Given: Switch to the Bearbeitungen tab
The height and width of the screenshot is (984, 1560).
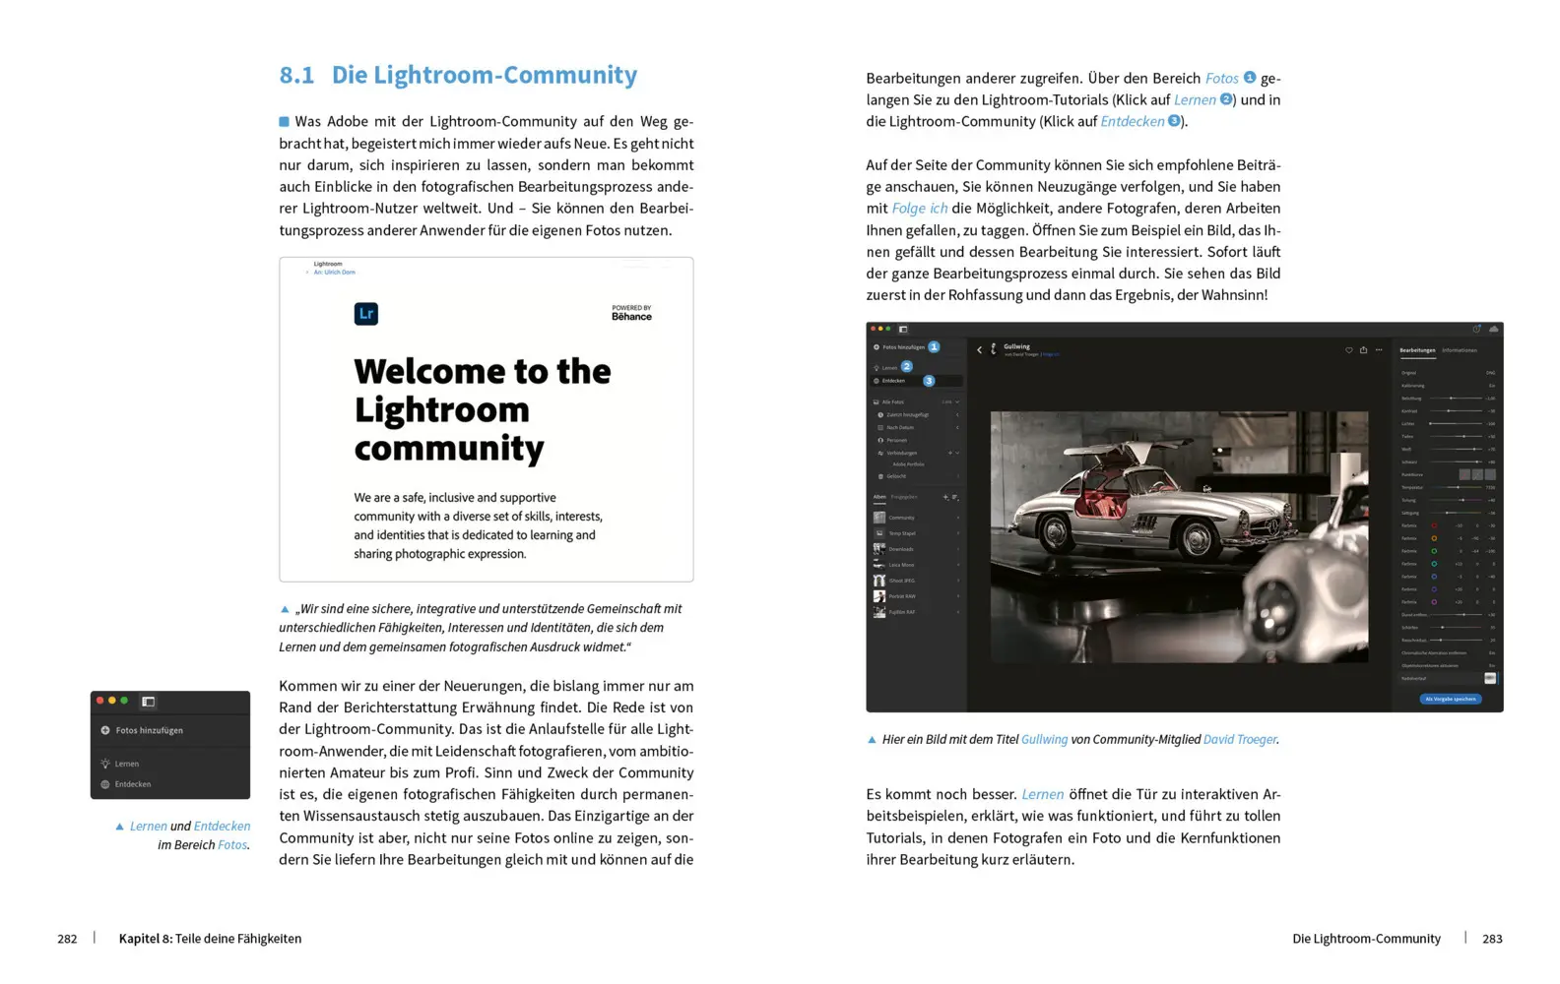Looking at the screenshot, I should coord(1417,350).
